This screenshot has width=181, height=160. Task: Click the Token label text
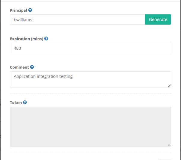tap(16, 102)
